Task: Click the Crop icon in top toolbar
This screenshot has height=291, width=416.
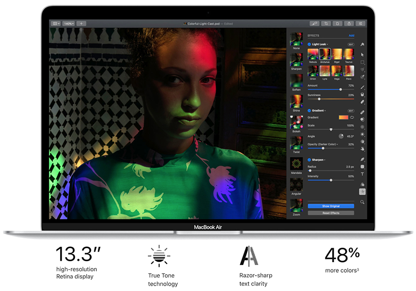Action: pyautogui.click(x=326, y=24)
